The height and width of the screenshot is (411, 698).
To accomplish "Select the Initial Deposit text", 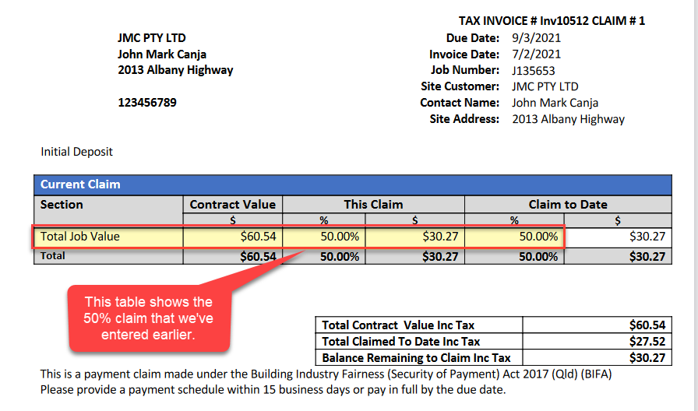I will [77, 152].
